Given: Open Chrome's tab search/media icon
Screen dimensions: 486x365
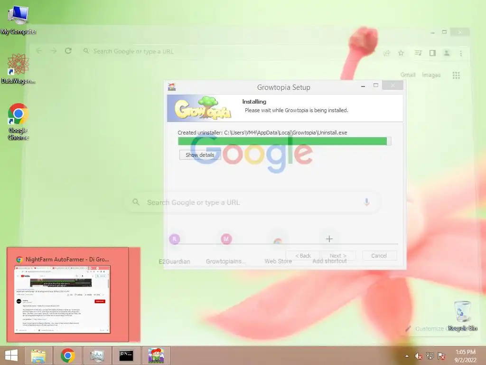Looking at the screenshot, I should (418, 53).
